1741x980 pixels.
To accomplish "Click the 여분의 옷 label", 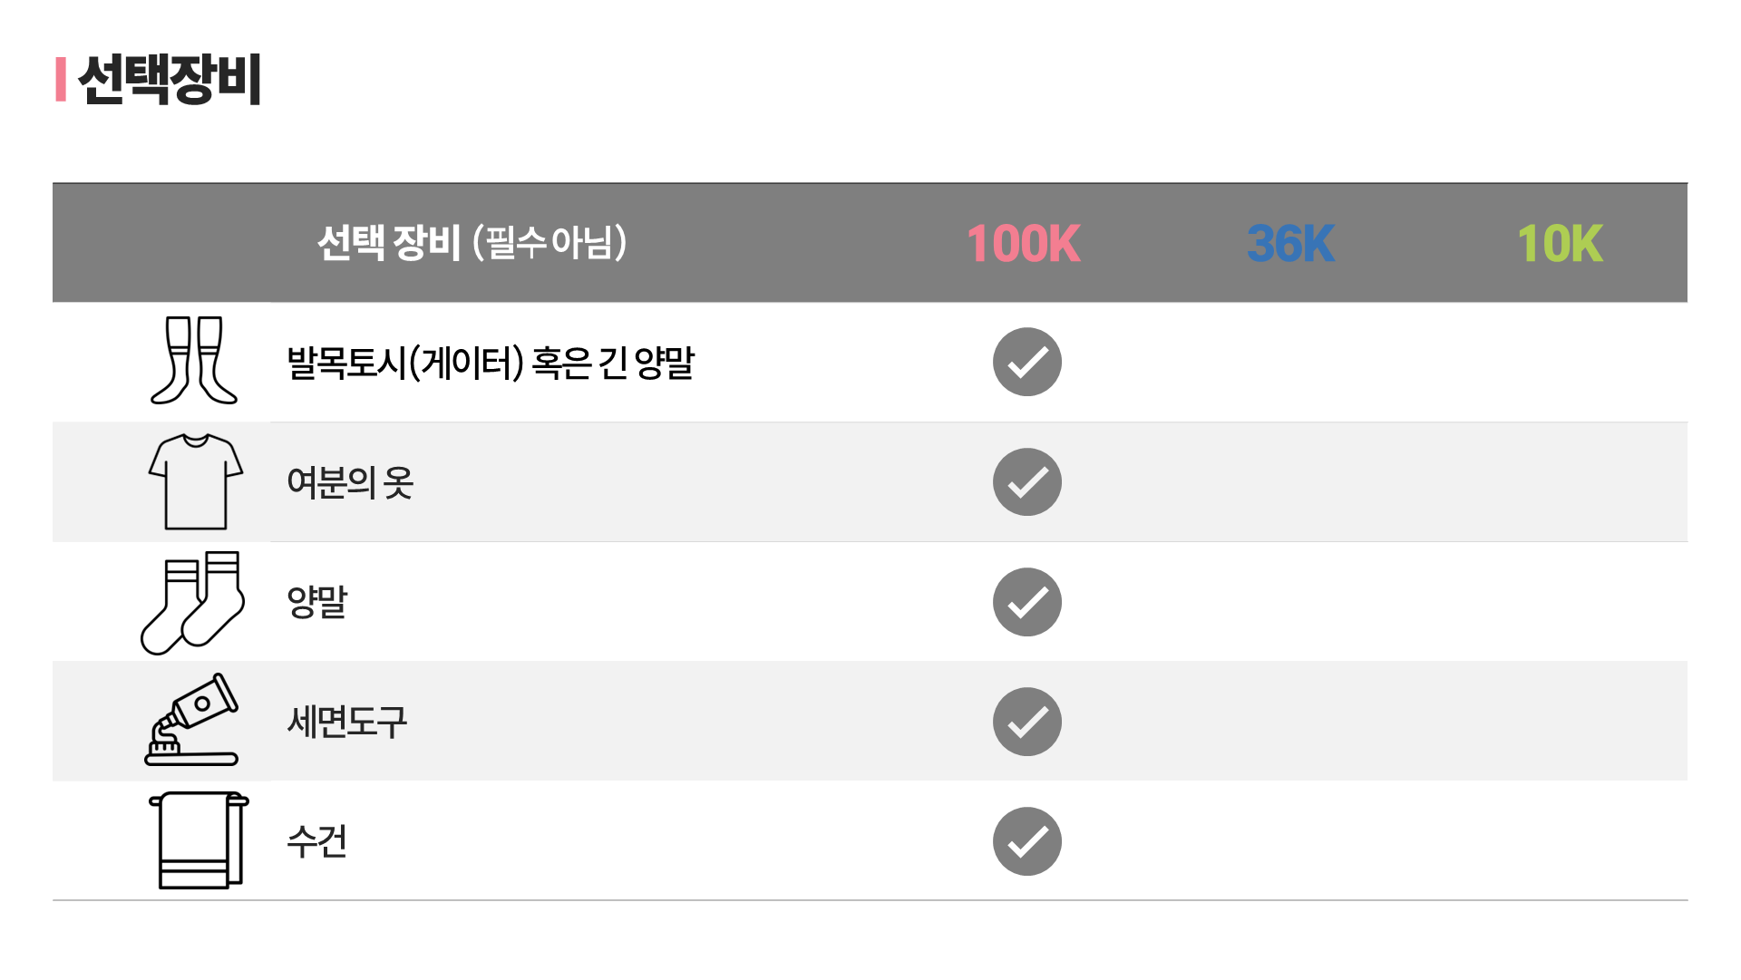I will tap(350, 482).
